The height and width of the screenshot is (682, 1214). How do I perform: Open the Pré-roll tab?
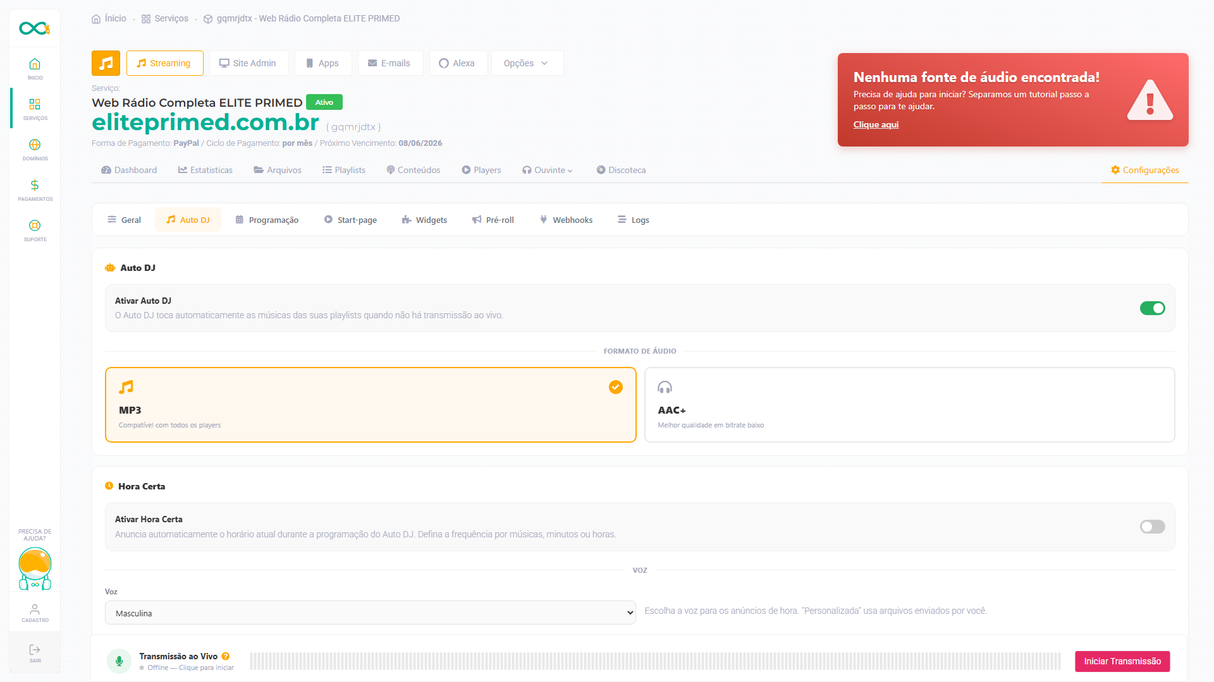(493, 220)
